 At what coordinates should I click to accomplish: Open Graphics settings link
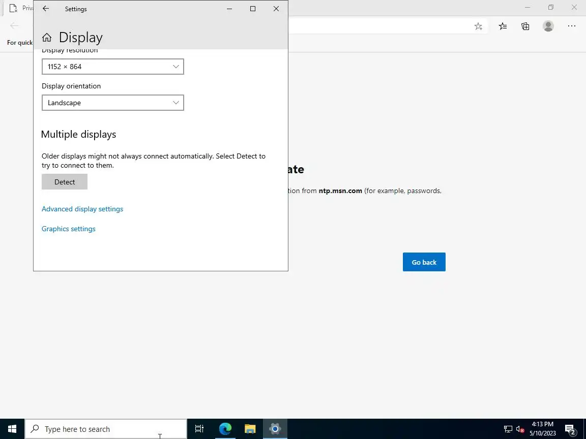click(68, 229)
